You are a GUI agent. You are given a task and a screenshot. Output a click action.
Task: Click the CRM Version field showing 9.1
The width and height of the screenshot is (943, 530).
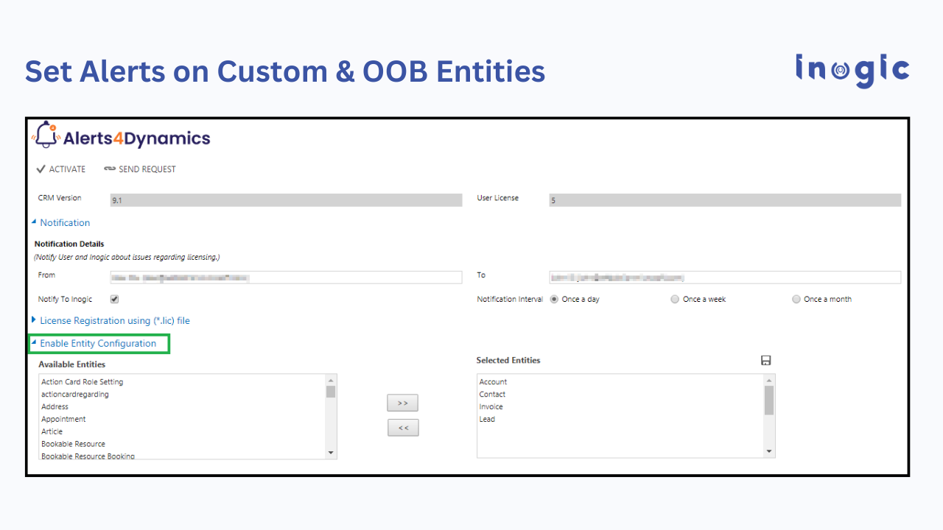286,200
